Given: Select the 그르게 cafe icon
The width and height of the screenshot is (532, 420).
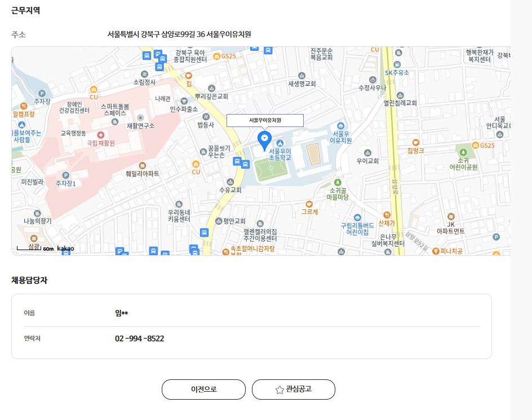Looking at the screenshot, I should pyautogui.click(x=309, y=204).
